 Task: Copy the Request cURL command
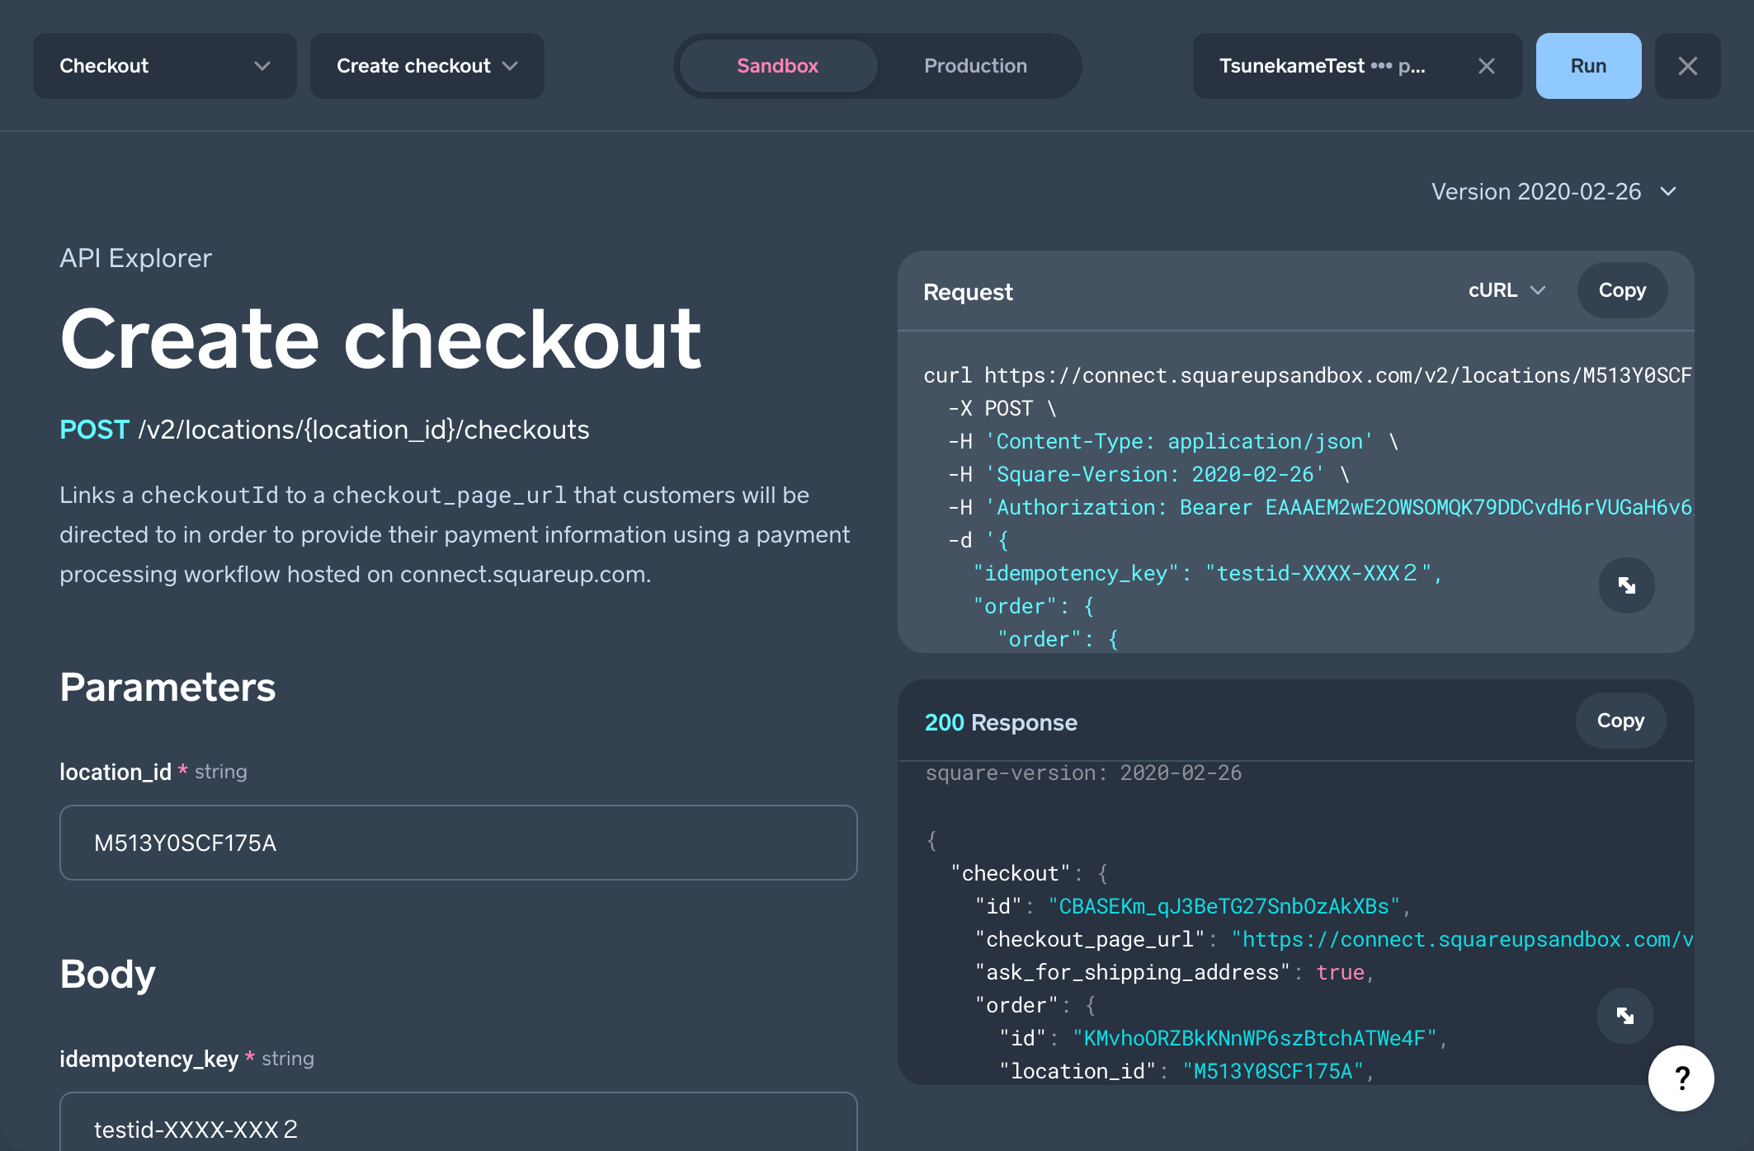pyautogui.click(x=1621, y=290)
